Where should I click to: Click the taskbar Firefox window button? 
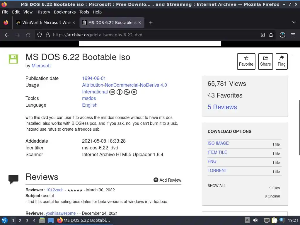pyautogui.click(x=84, y=220)
